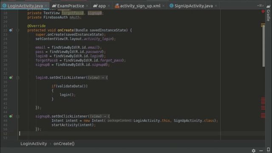
Task: Close the SignUpActivity.java tab
Action: tap(216, 6)
